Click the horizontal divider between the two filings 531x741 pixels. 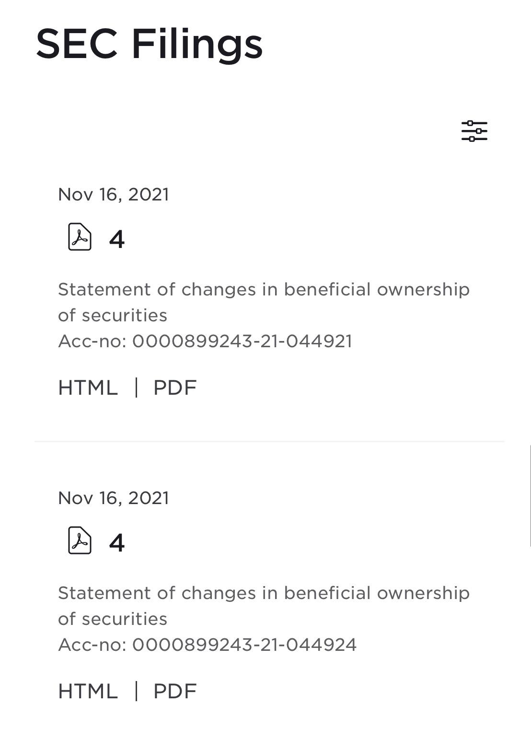(269, 441)
